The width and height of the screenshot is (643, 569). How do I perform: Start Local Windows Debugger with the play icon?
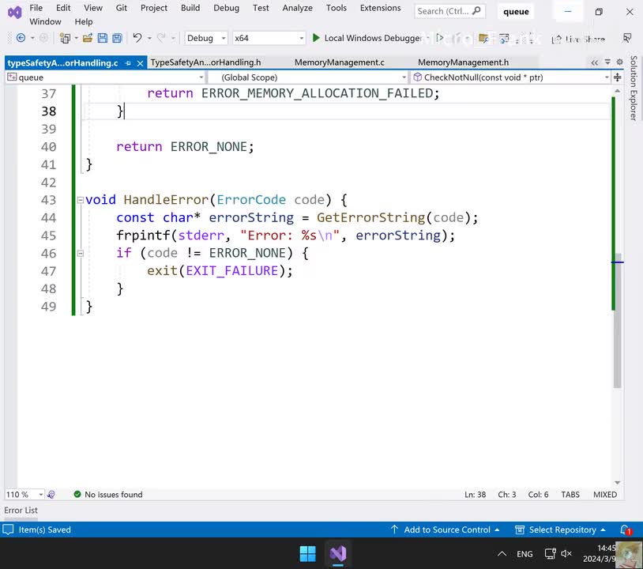pyautogui.click(x=316, y=38)
